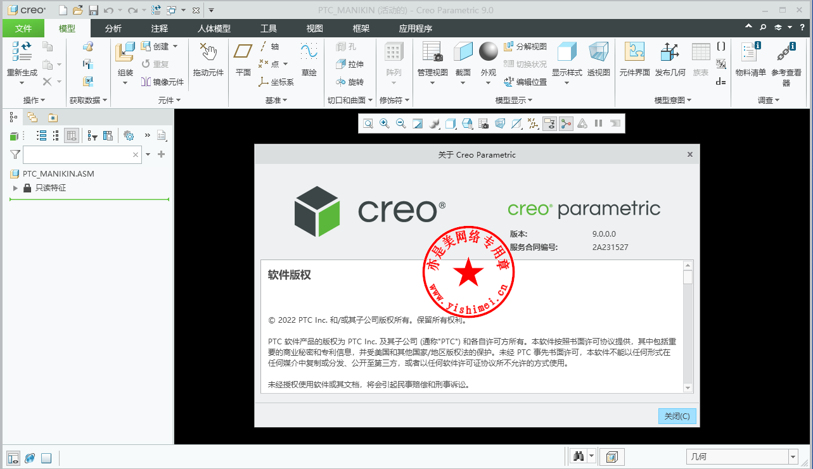Open the 文件 menu

[x=23, y=28]
